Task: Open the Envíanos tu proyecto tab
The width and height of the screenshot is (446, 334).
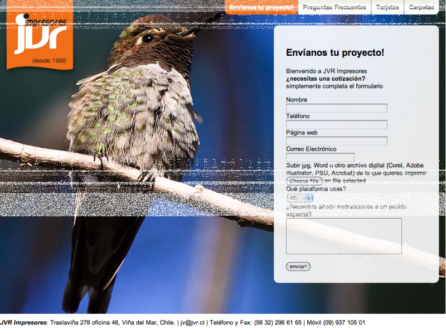Action: [261, 7]
